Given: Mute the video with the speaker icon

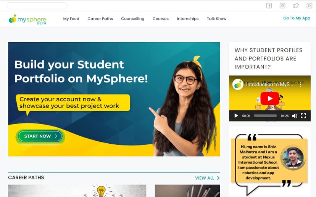Looking at the screenshot, I should [294, 116].
